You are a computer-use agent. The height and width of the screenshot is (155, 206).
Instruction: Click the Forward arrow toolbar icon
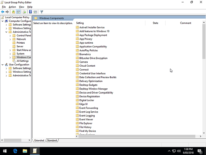pyautogui.click(x=7, y=12)
